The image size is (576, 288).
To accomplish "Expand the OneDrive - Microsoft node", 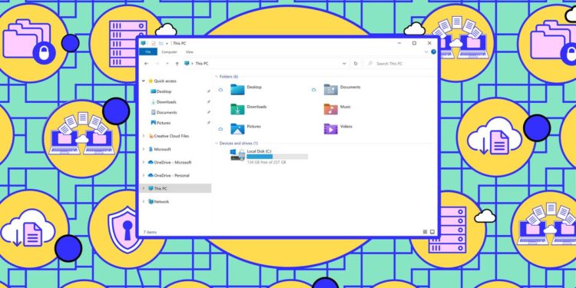I will click(144, 162).
